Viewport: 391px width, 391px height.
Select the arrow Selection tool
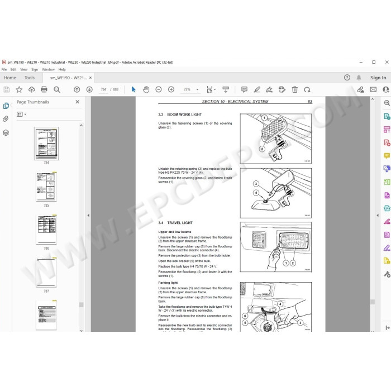click(133, 89)
